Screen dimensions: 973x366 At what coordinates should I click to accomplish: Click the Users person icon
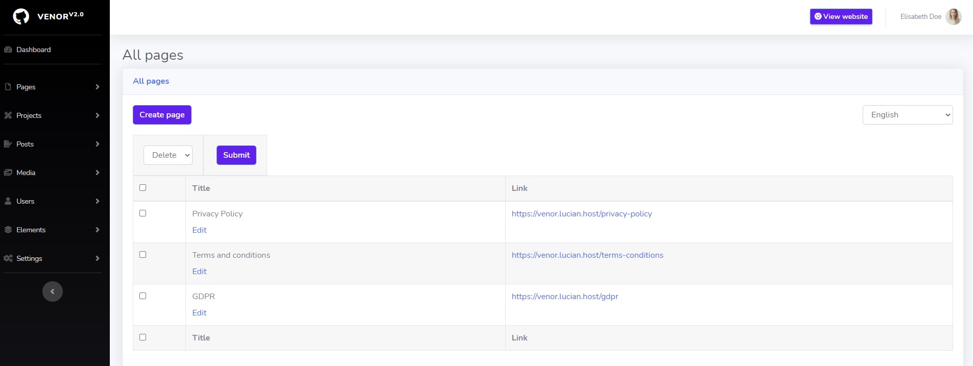coord(8,201)
